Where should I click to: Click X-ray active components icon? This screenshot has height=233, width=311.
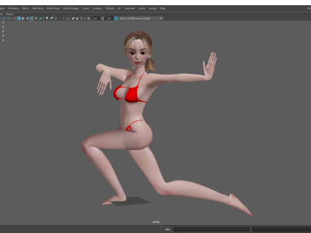point(78,18)
